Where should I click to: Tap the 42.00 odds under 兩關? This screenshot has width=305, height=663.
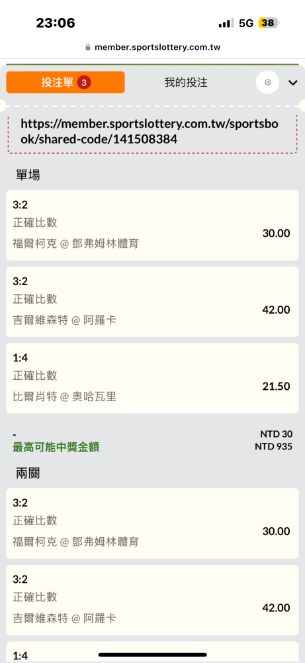277,608
